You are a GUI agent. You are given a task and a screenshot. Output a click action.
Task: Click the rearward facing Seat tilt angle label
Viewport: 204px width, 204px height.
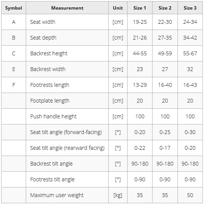(x=67, y=148)
